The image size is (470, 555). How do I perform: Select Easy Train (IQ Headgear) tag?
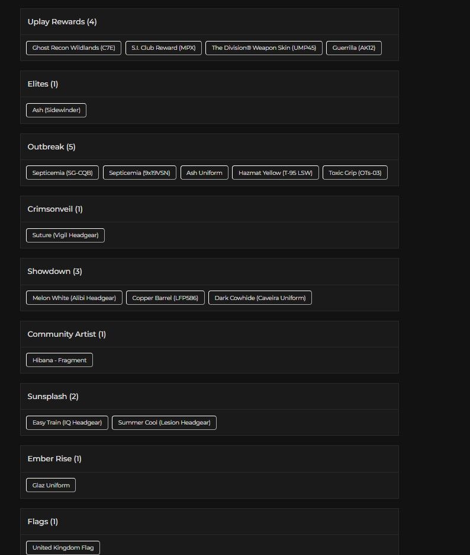[x=67, y=423]
